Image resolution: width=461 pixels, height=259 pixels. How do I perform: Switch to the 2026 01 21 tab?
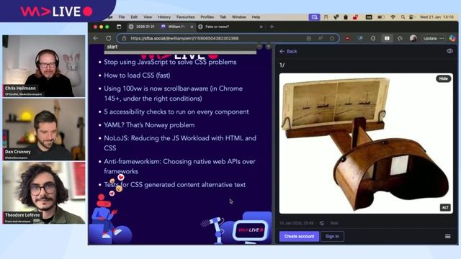point(142,27)
